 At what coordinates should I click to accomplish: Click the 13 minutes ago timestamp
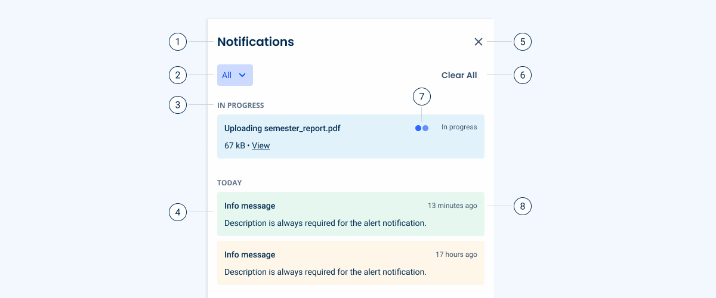[452, 206]
